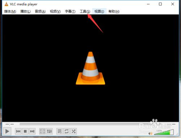Expand the 音频(A) menu
Image resolution: width=181 pixels, height=138 pixels.
pos(40,12)
